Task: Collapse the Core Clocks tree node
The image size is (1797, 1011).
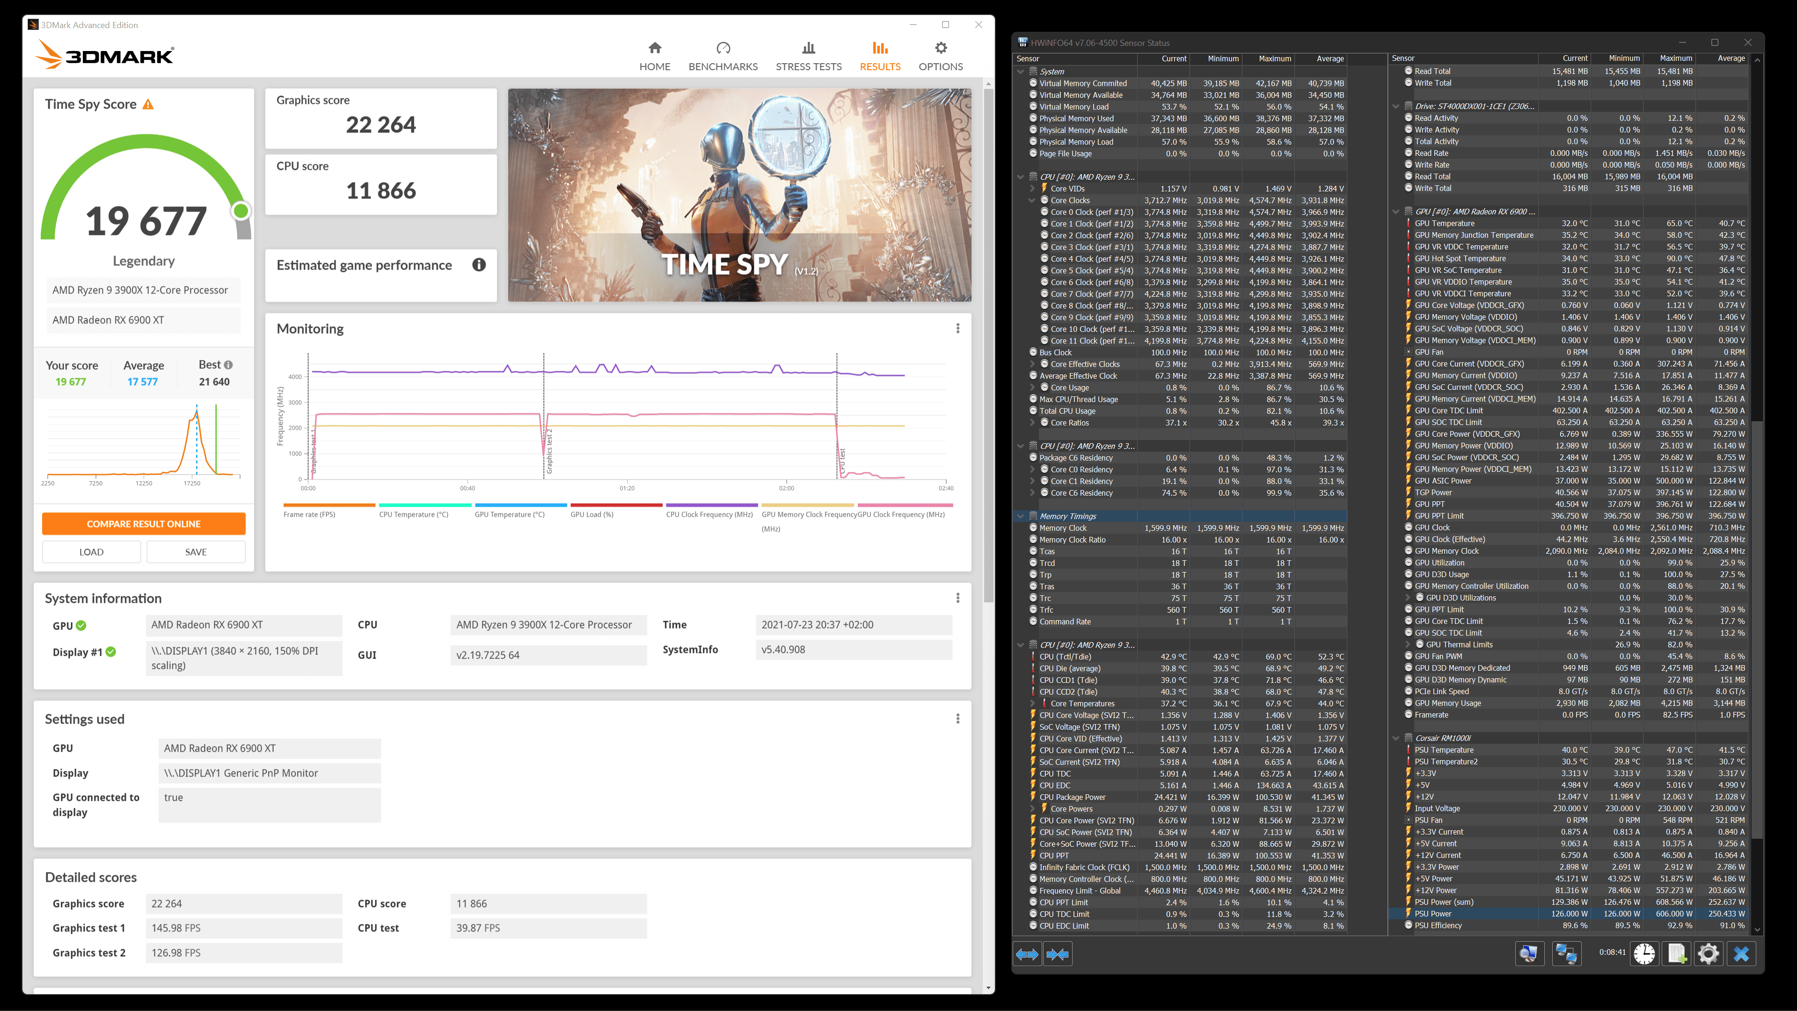Action: [x=1032, y=200]
